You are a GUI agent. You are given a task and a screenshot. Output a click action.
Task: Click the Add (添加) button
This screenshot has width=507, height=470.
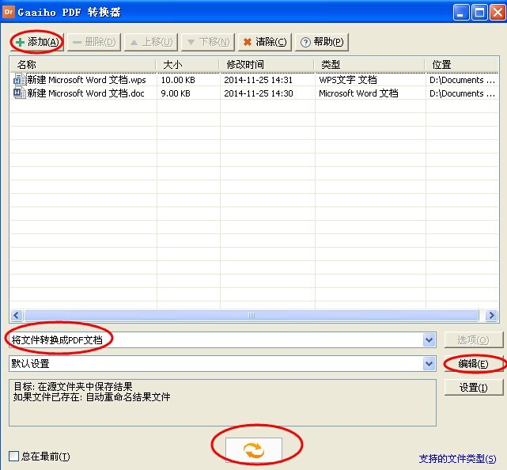pyautogui.click(x=37, y=42)
